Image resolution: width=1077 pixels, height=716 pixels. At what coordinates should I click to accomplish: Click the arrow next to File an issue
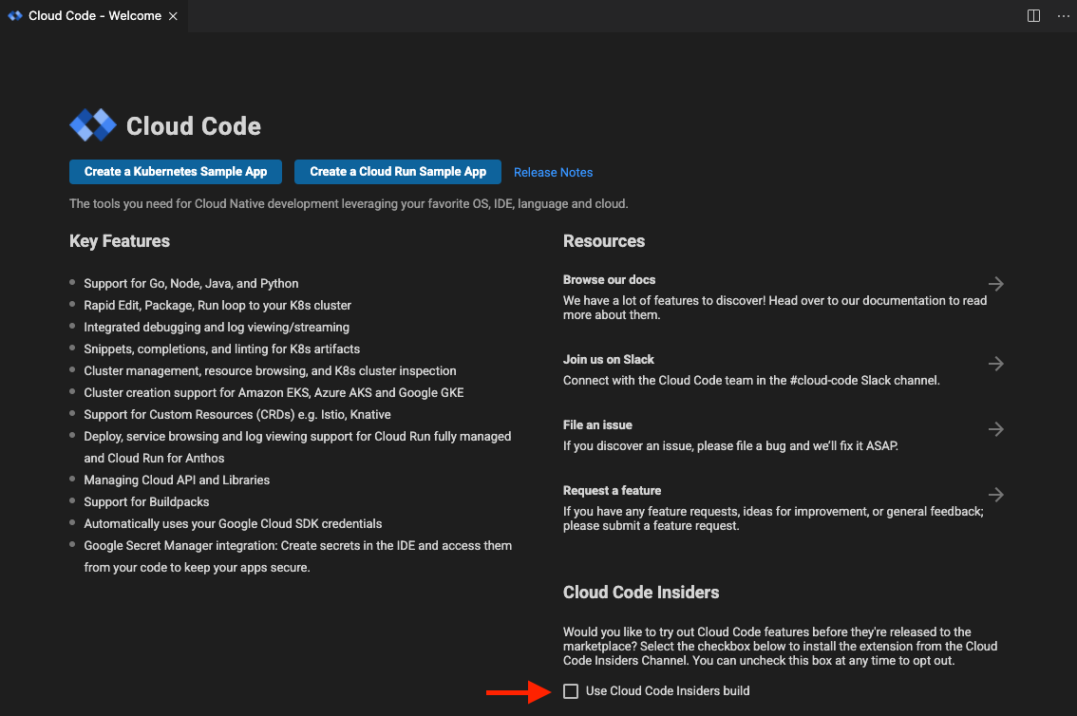[996, 429]
